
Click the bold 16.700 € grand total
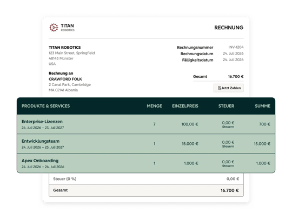click(x=230, y=190)
